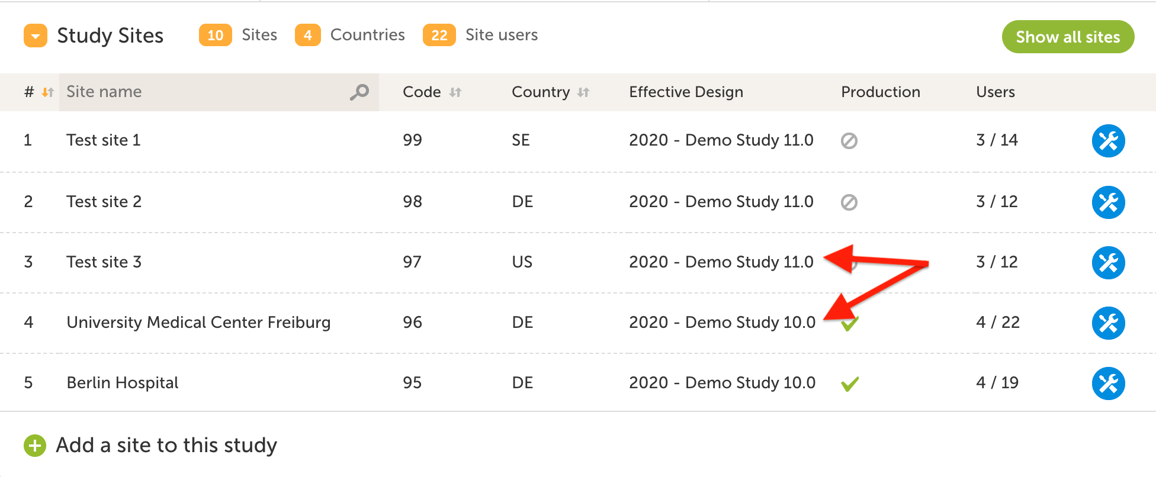The height and width of the screenshot is (477, 1156).
Task: Collapse the Study Sites section arrow
Action: [x=36, y=36]
